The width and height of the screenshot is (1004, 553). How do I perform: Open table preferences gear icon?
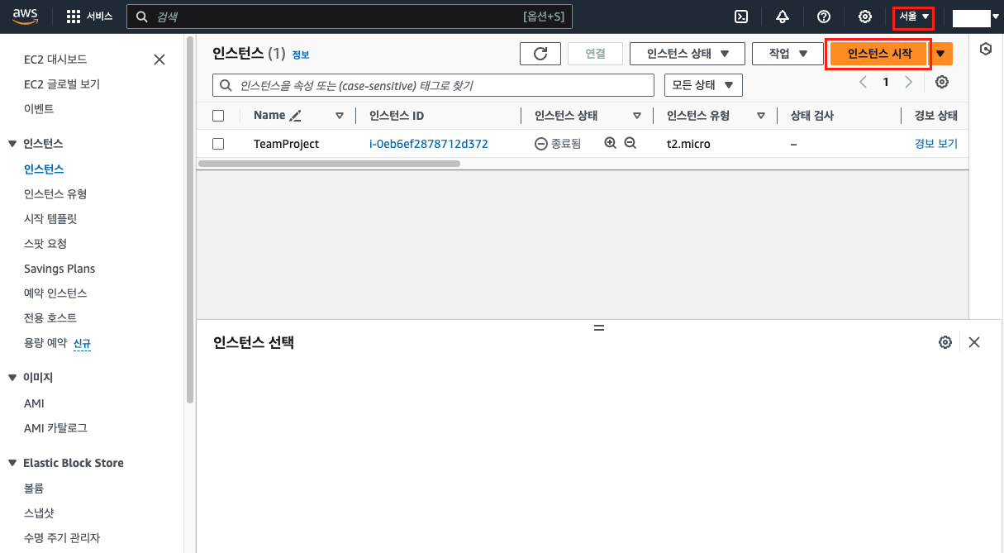(942, 82)
